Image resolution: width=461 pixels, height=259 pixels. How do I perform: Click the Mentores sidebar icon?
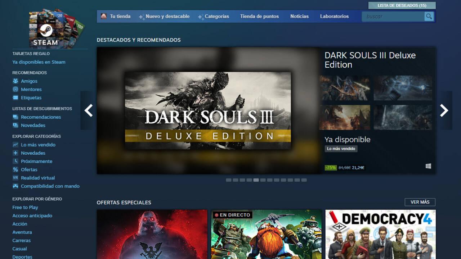pyautogui.click(x=15, y=89)
